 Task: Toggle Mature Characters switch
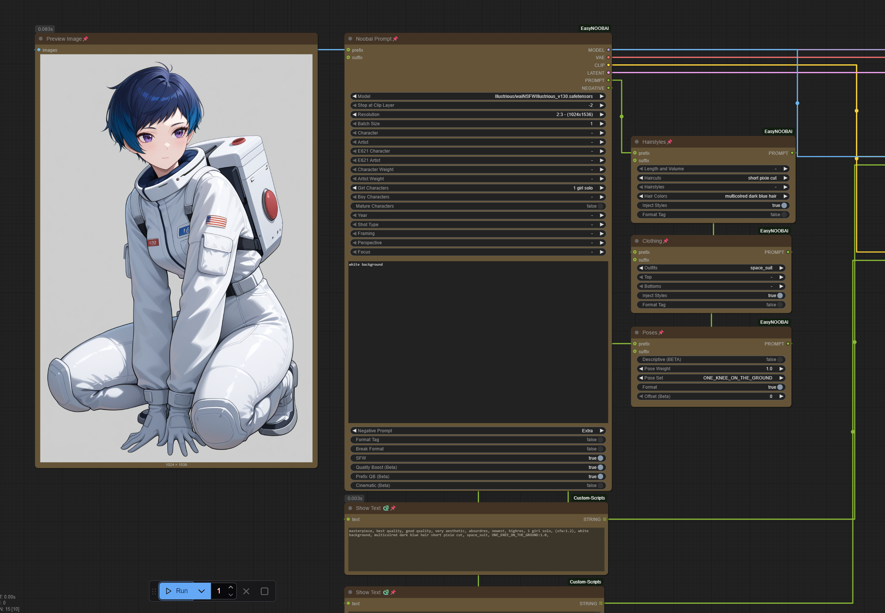pyautogui.click(x=600, y=206)
